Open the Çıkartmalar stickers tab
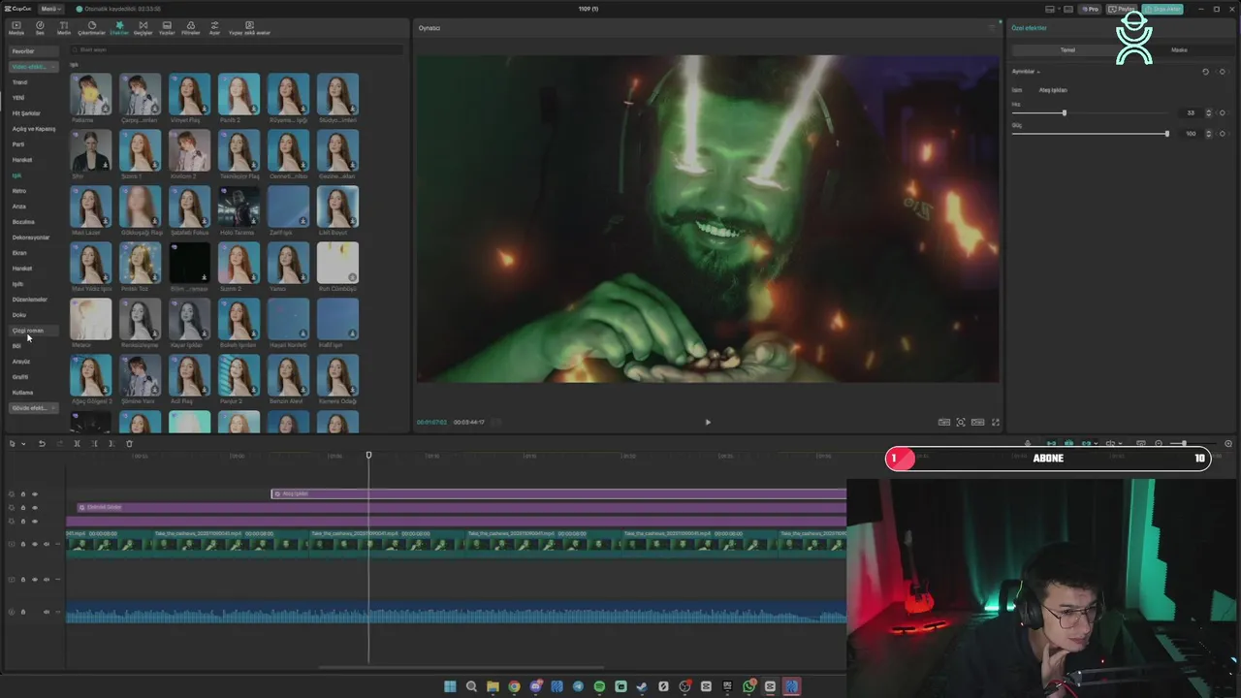 (91, 27)
